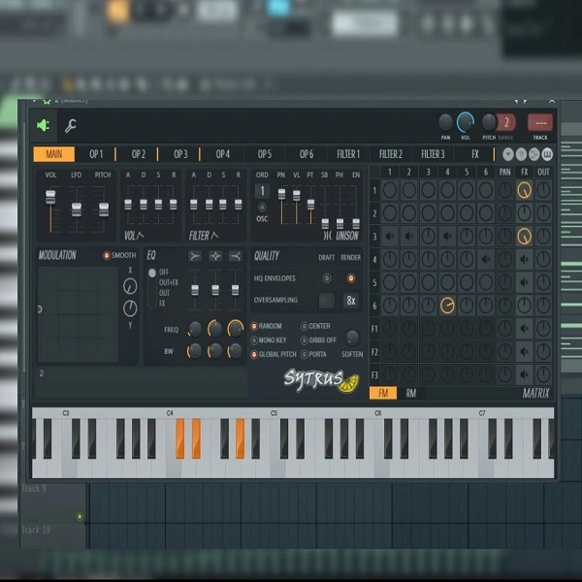This screenshot has height=582, width=582.
Task: Click the unison phase invert icon
Action: (x=327, y=236)
